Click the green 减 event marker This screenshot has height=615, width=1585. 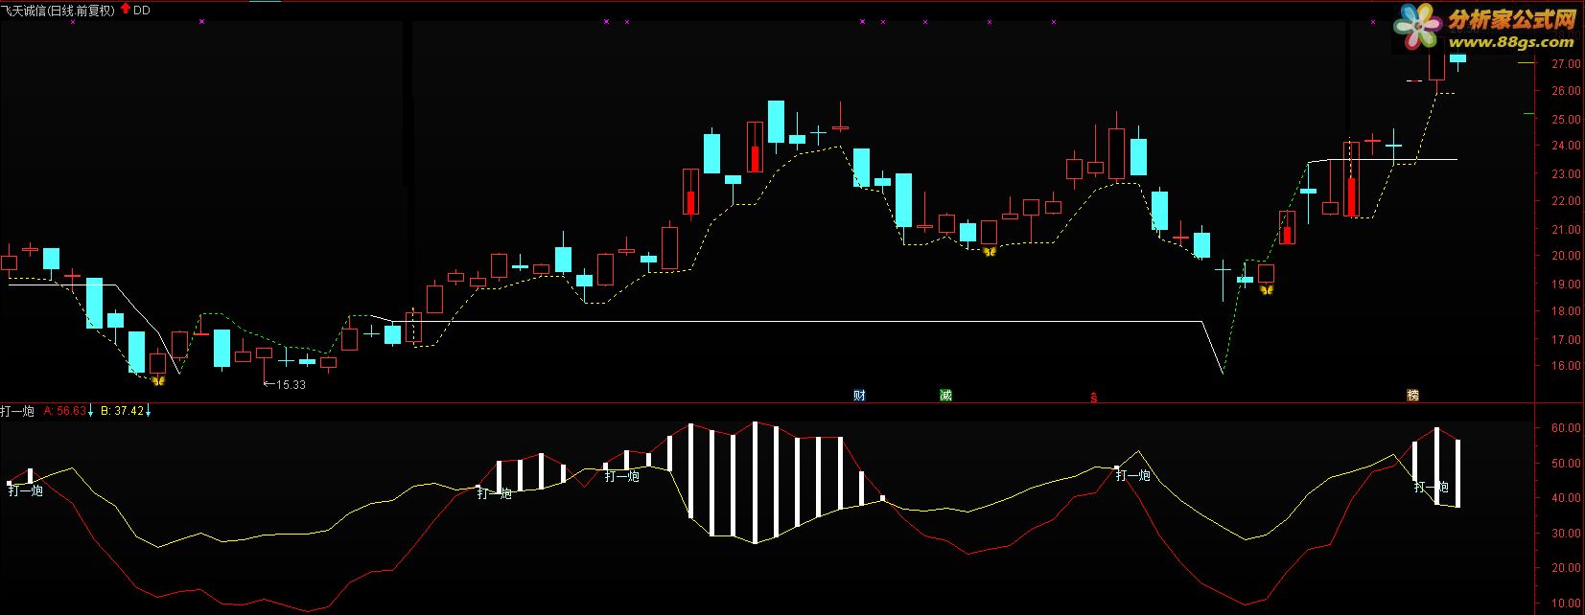coord(945,395)
